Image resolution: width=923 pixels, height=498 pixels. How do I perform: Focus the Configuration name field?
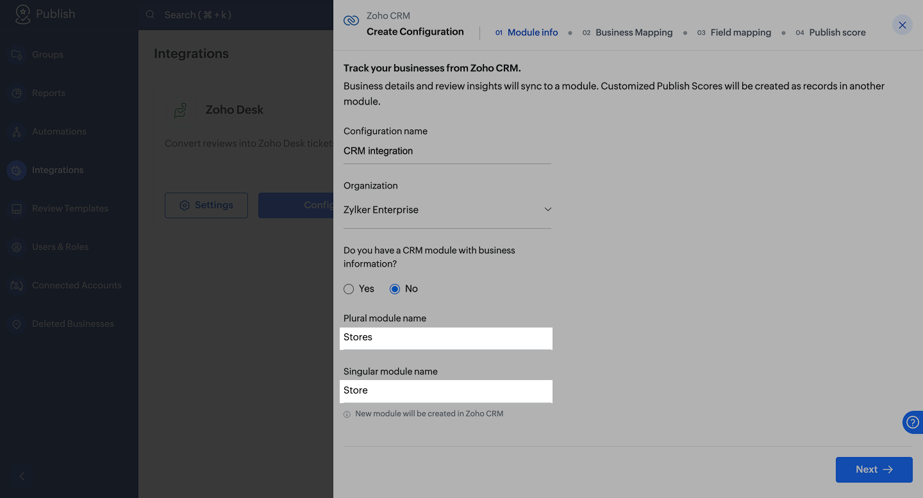(x=447, y=151)
